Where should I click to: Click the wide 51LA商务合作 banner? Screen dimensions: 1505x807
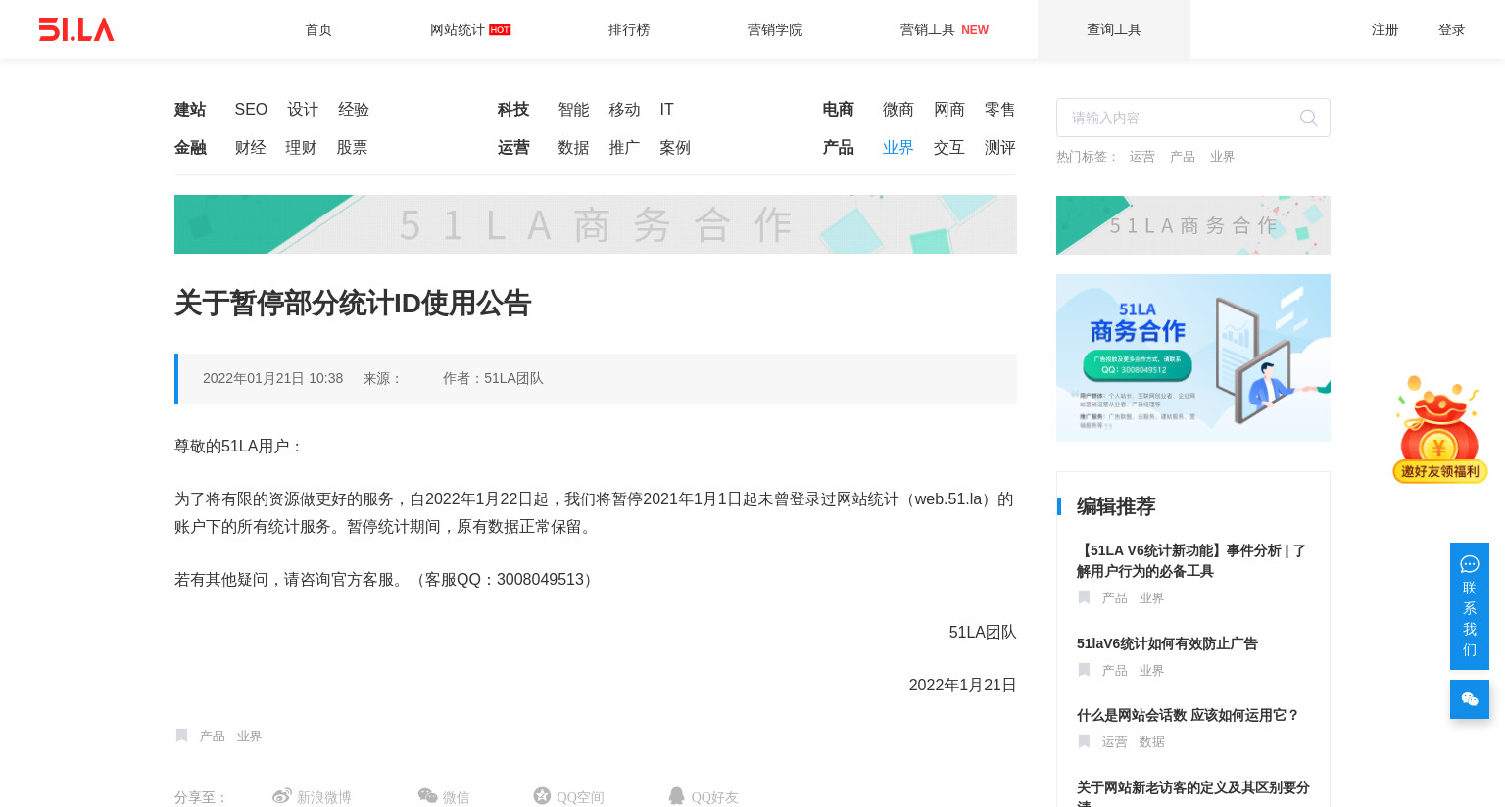[596, 224]
